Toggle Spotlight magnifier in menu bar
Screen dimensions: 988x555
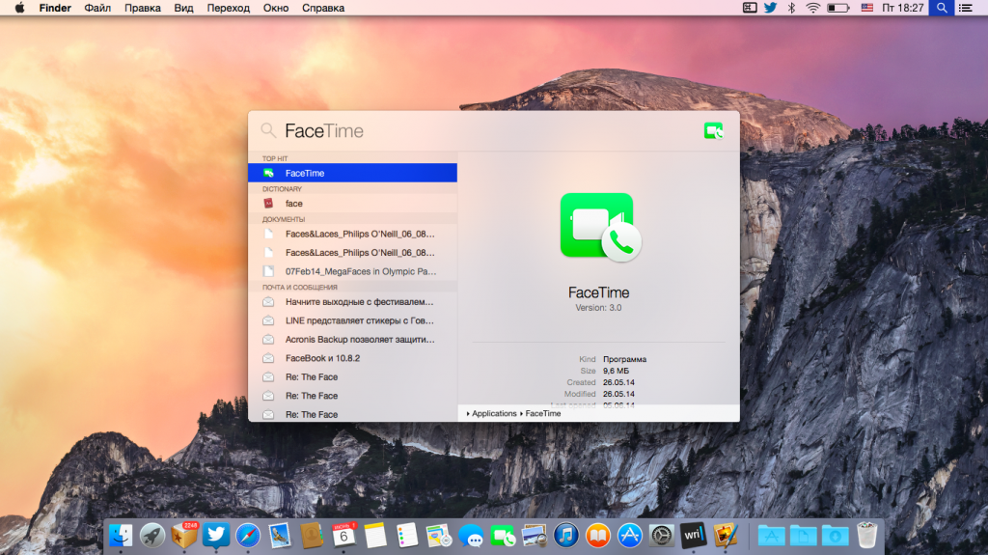pos(942,8)
